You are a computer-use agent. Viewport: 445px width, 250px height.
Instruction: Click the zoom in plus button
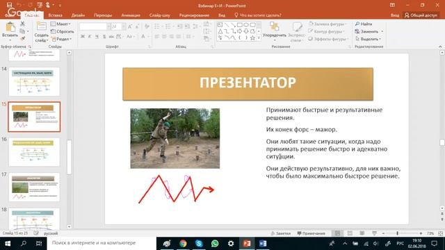tap(421, 233)
